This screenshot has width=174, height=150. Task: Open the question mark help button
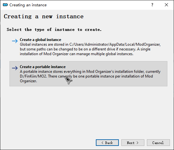[x=152, y=5]
